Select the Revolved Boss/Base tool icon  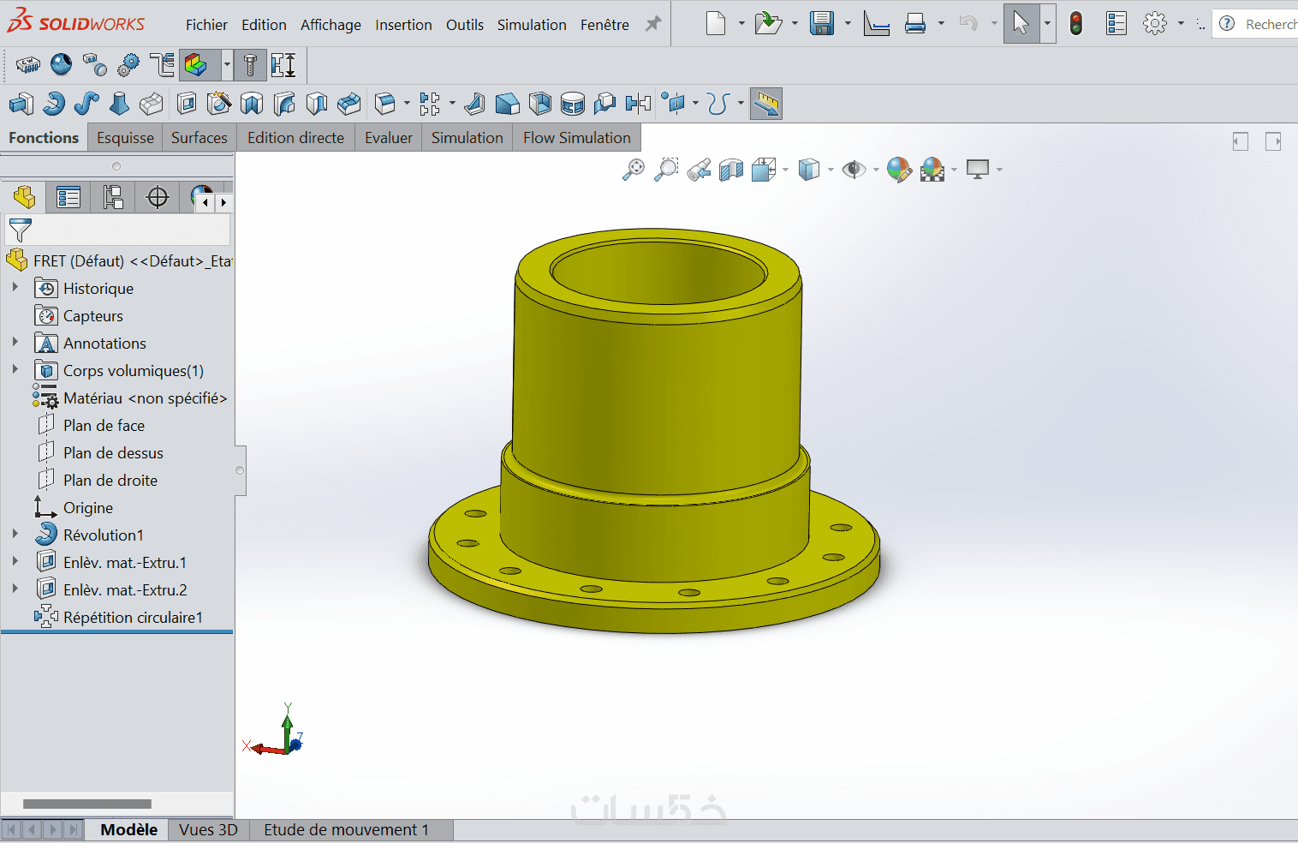tap(54, 104)
